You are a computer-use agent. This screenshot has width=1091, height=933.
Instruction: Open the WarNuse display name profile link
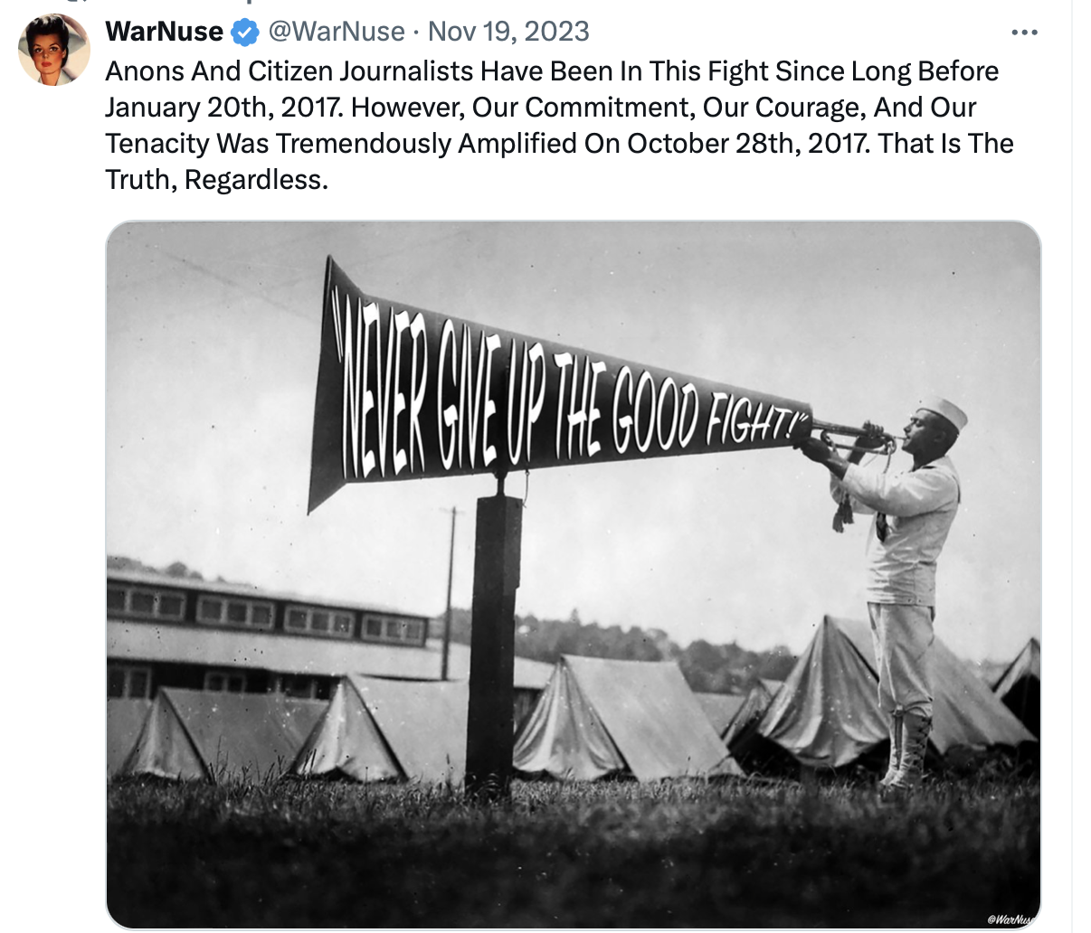point(165,32)
